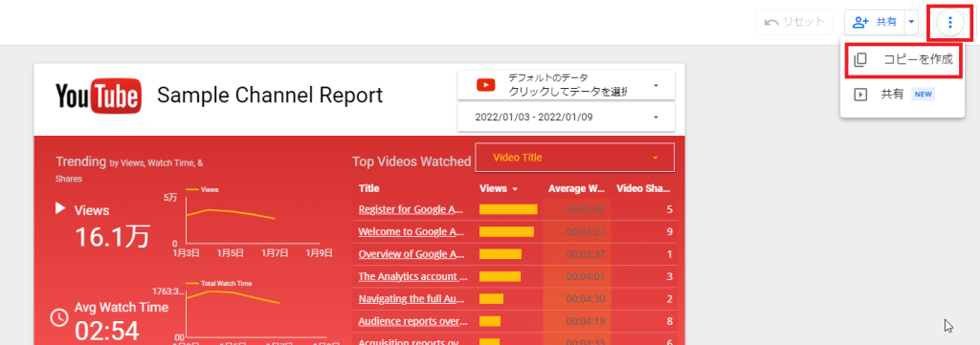Open Navigating the full Au... video link
Screen dimensions: 980x345
click(412, 299)
